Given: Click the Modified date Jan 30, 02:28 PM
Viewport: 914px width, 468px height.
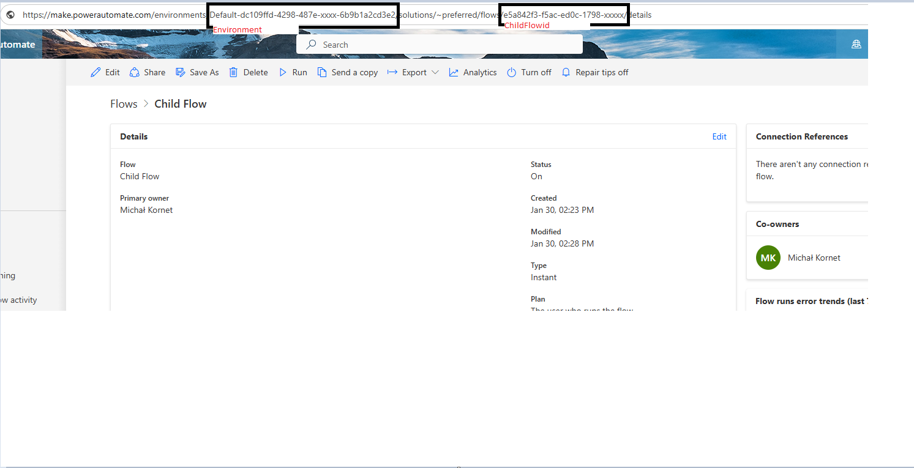Looking at the screenshot, I should (x=562, y=243).
